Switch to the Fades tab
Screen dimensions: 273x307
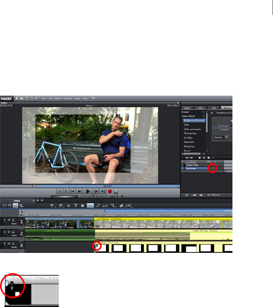click(200, 108)
